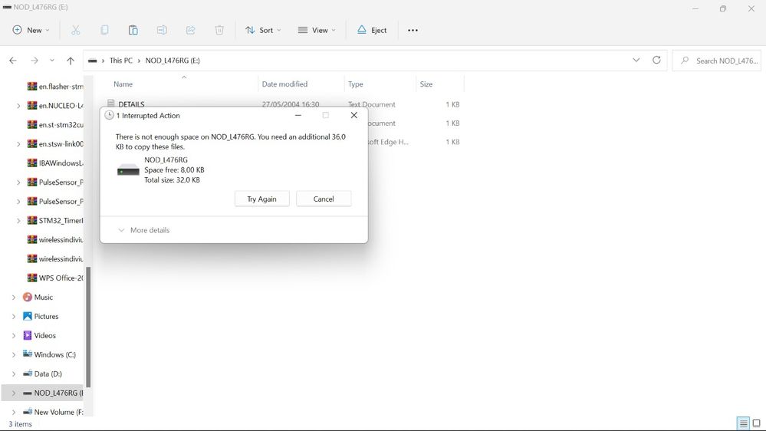This screenshot has width=766, height=431.
Task: Expand the en.NUCLEO-L4 tree item
Action: click(x=18, y=106)
